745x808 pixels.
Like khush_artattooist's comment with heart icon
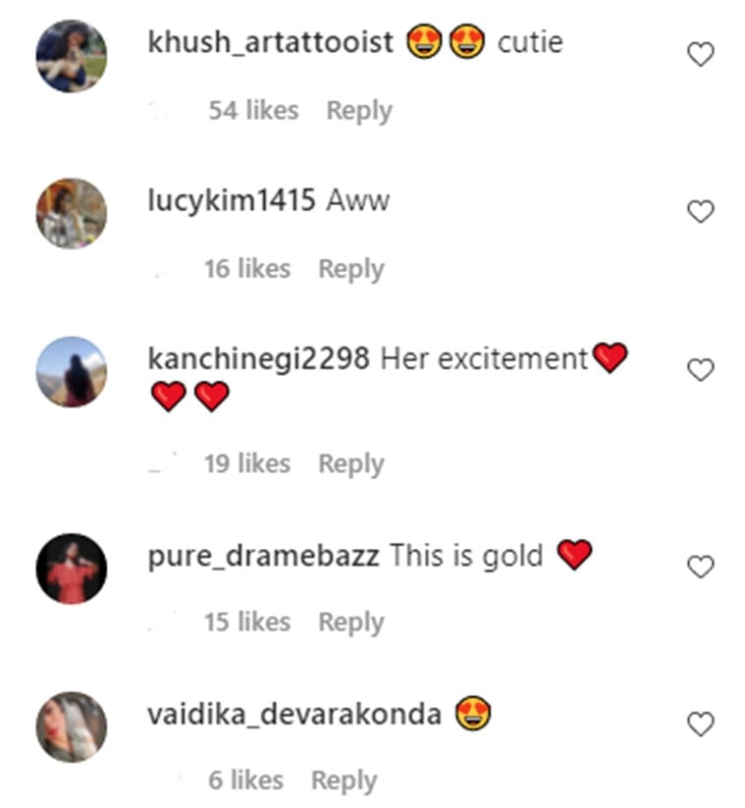(x=701, y=54)
